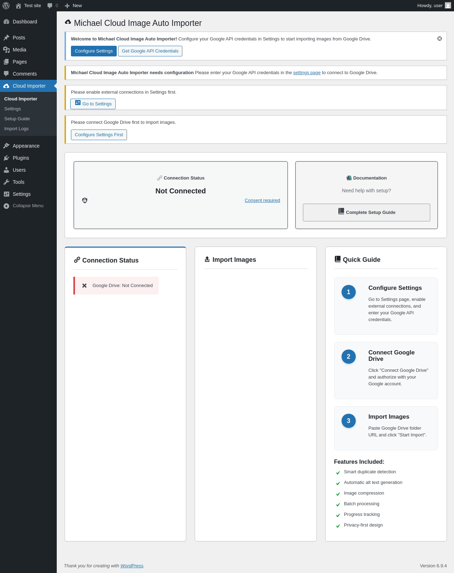Click the main Settings sliders icon
Image resolution: width=454 pixels, height=573 pixels.
pyautogui.click(x=6, y=194)
